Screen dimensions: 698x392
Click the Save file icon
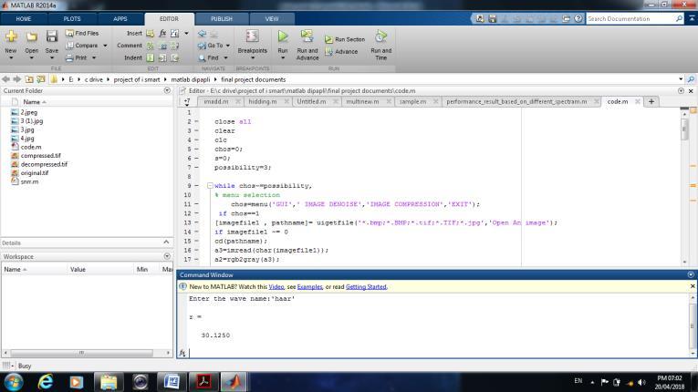52,37
